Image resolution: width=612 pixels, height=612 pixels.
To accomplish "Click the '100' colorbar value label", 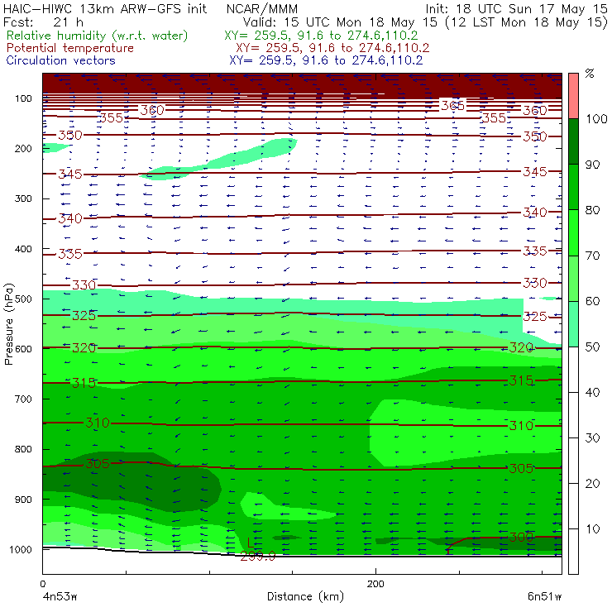I will [x=596, y=118].
